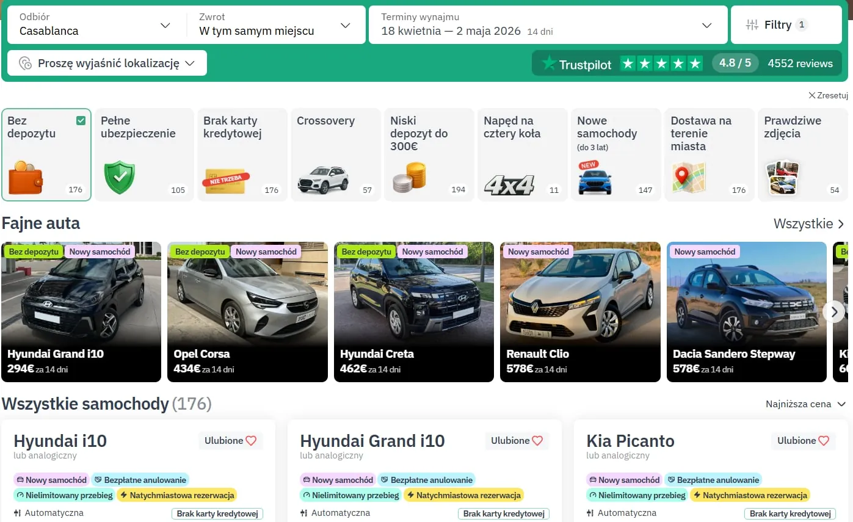
Task: Open the Dacia Sandero Stepway car thumbnail
Action: 746,312
